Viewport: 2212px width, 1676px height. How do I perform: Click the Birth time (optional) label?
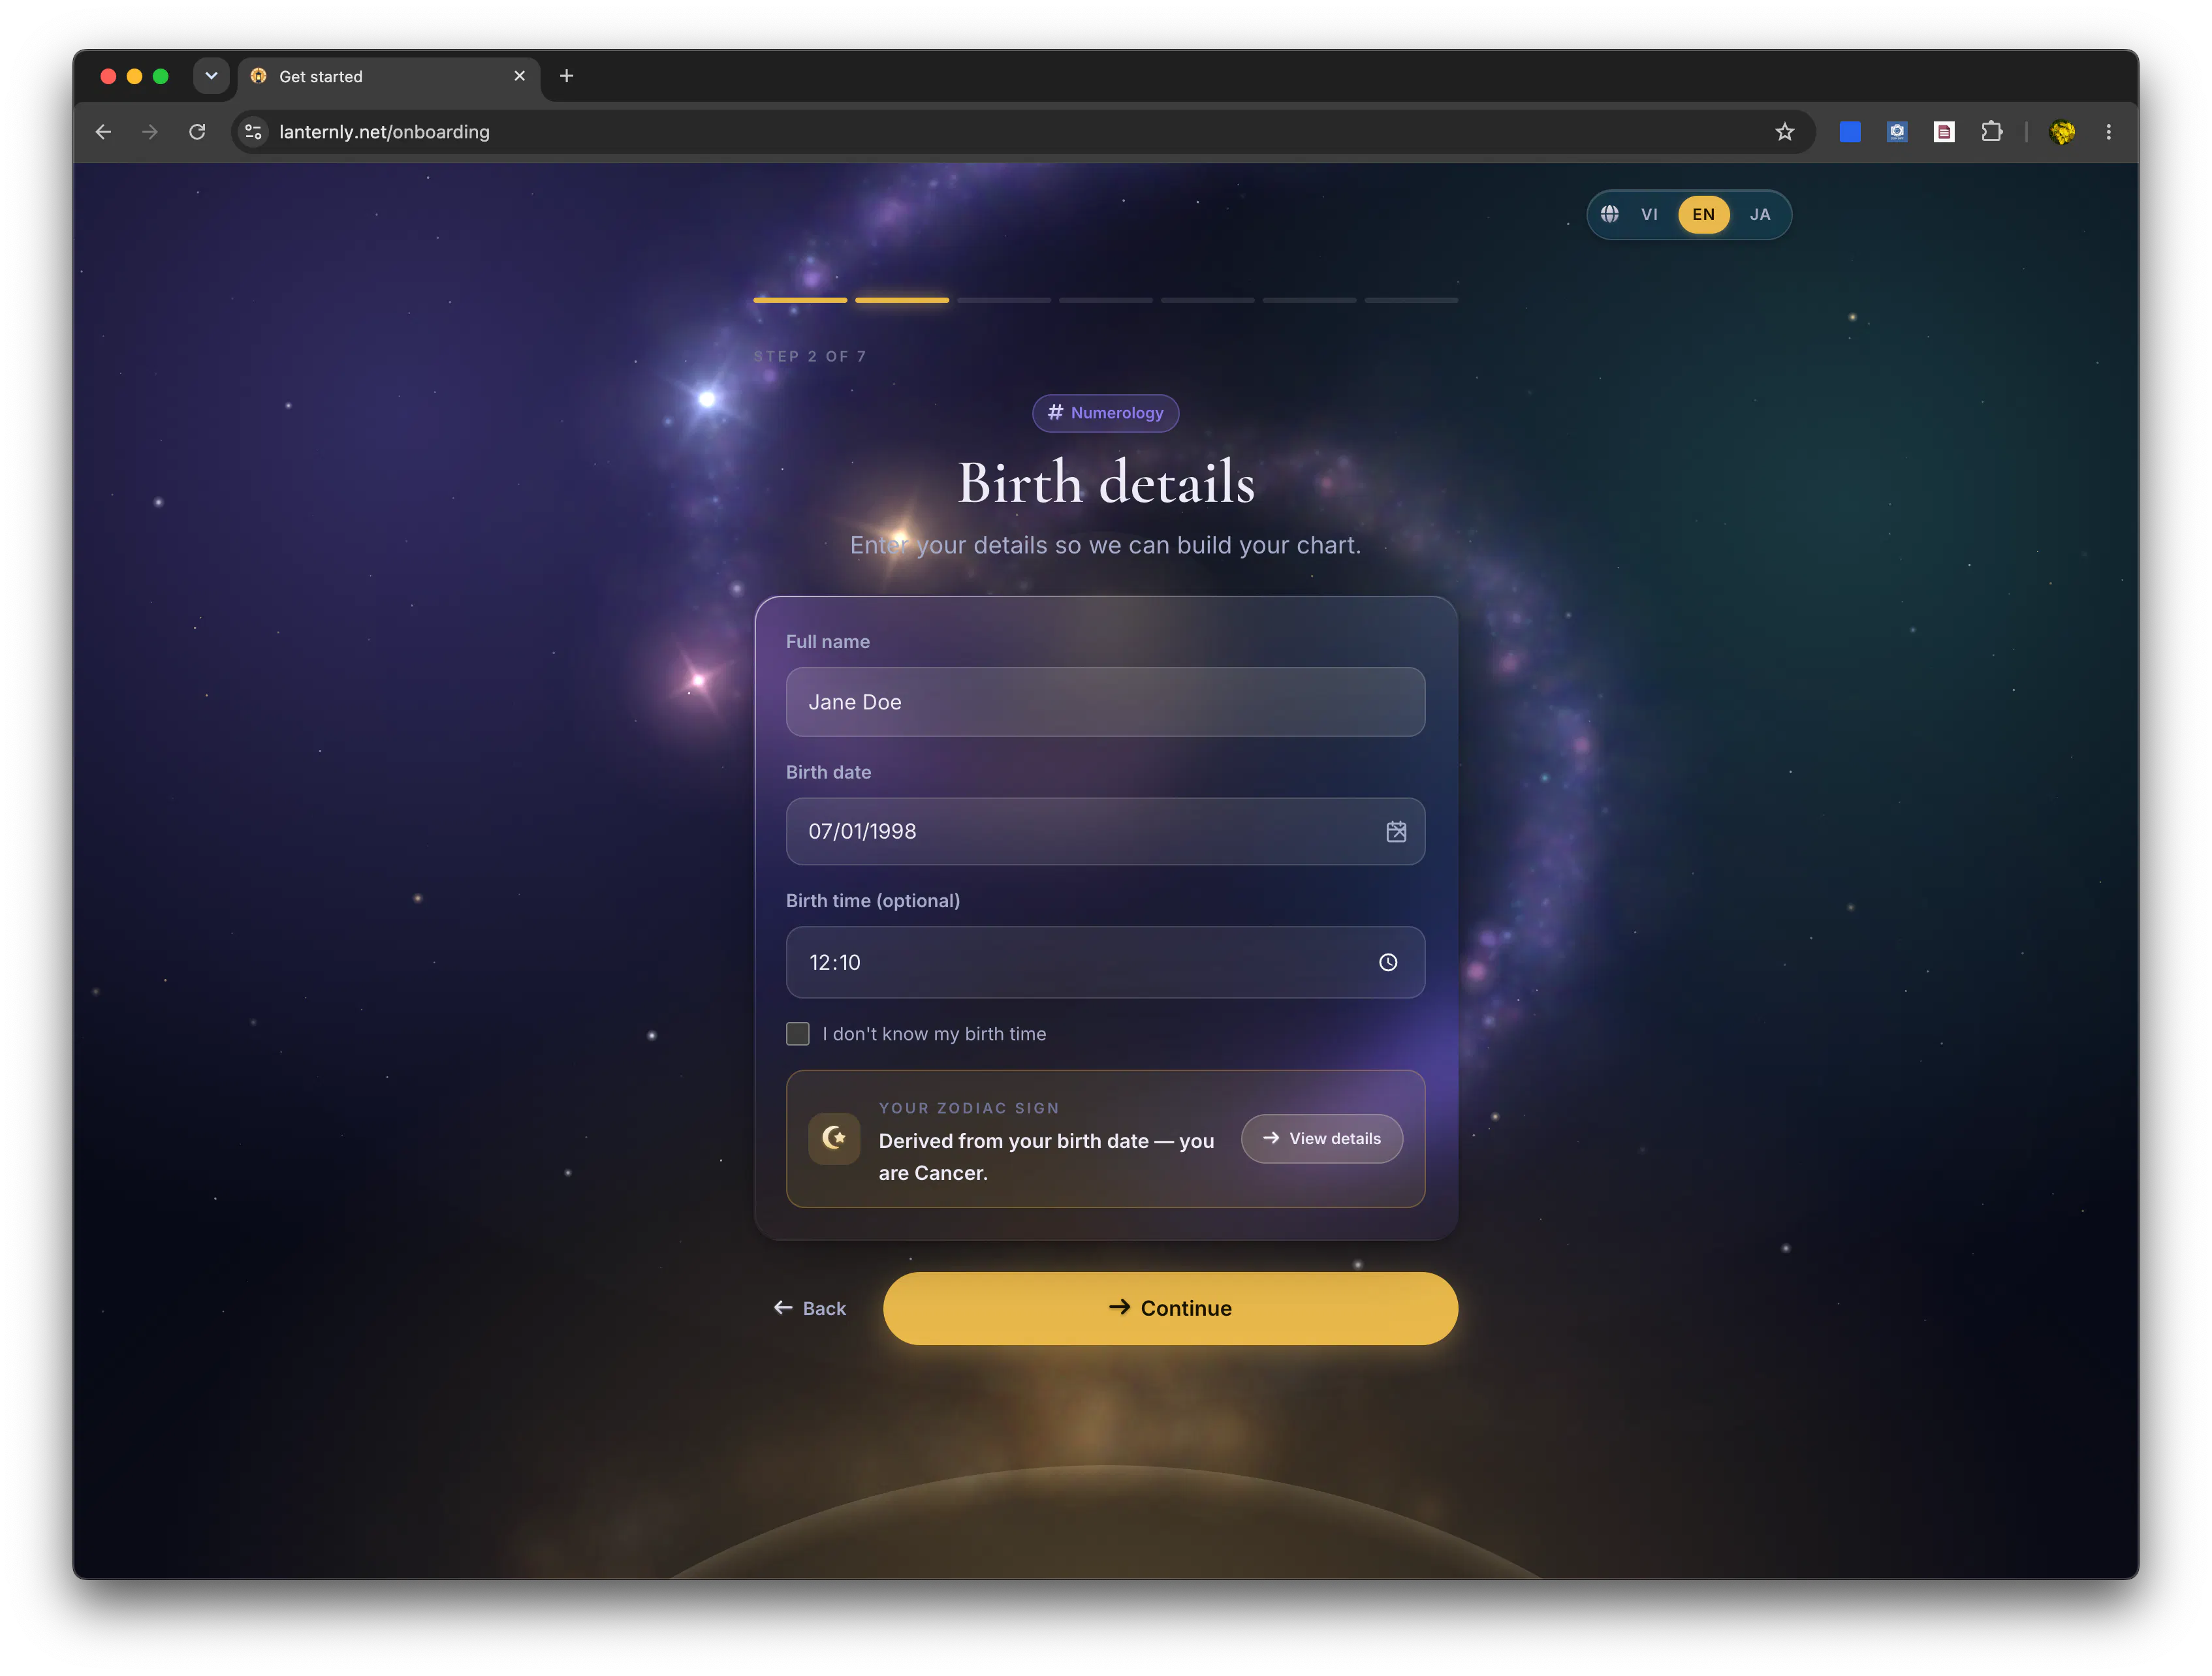(873, 901)
